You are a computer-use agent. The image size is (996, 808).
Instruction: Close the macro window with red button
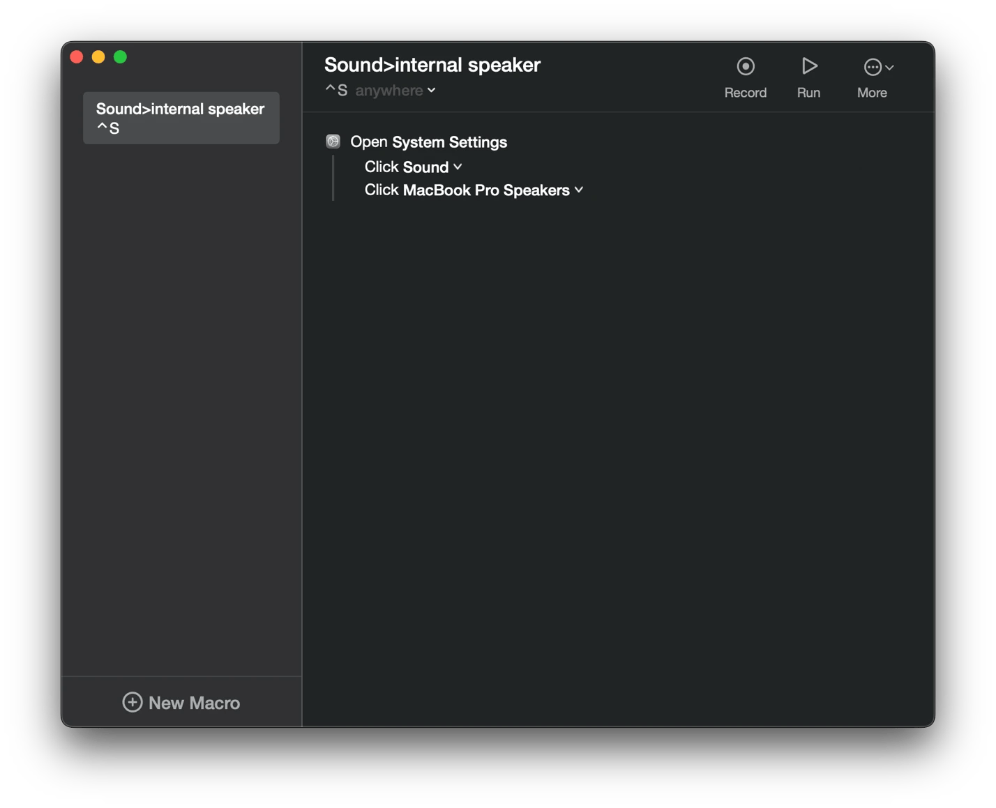[x=77, y=57]
